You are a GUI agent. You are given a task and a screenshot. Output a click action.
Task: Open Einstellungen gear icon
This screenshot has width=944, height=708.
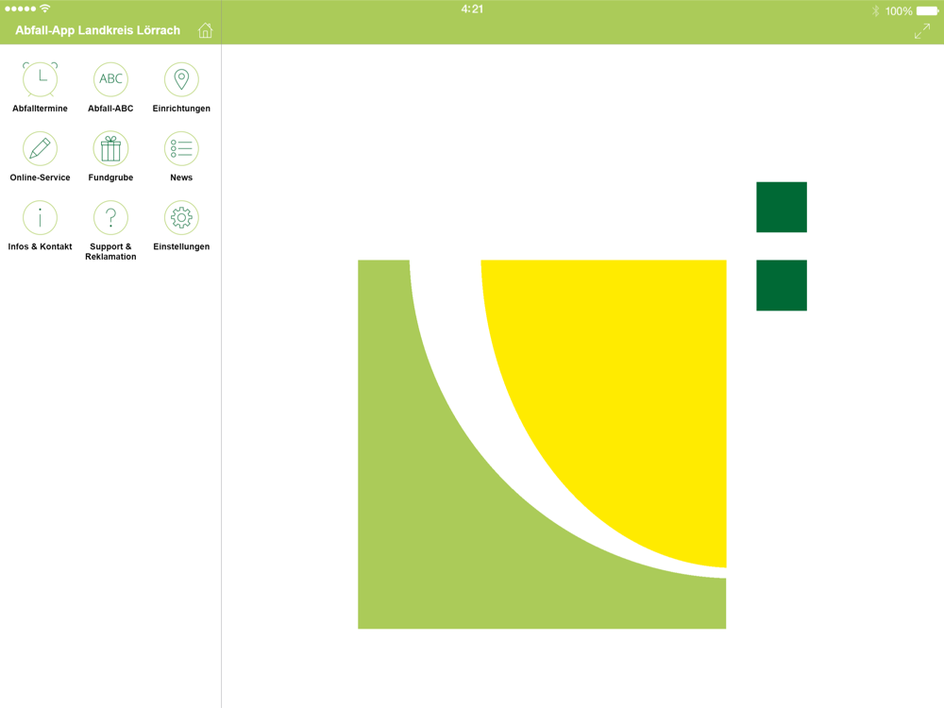click(x=181, y=217)
